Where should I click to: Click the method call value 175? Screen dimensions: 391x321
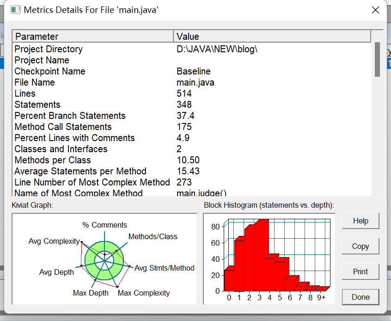(x=184, y=127)
